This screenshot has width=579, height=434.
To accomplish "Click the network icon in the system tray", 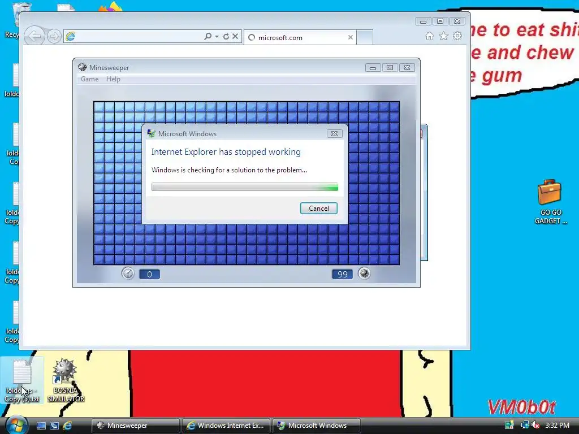I will pos(524,425).
